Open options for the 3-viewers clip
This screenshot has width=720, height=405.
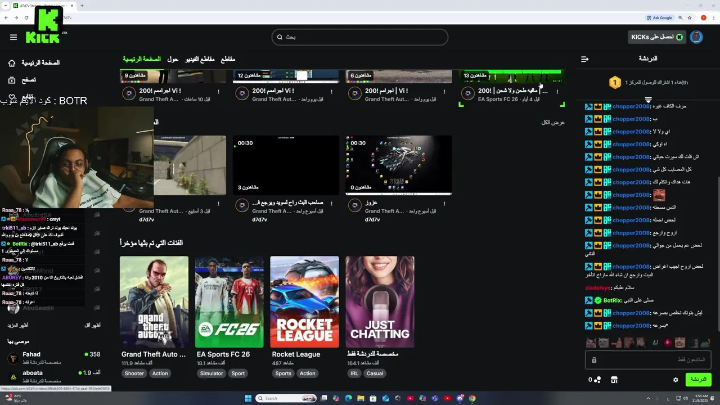(331, 204)
